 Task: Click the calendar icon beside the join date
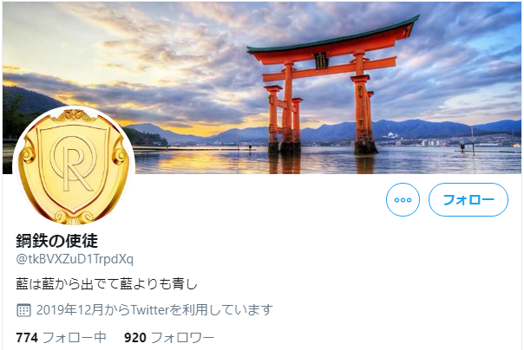click(23, 310)
